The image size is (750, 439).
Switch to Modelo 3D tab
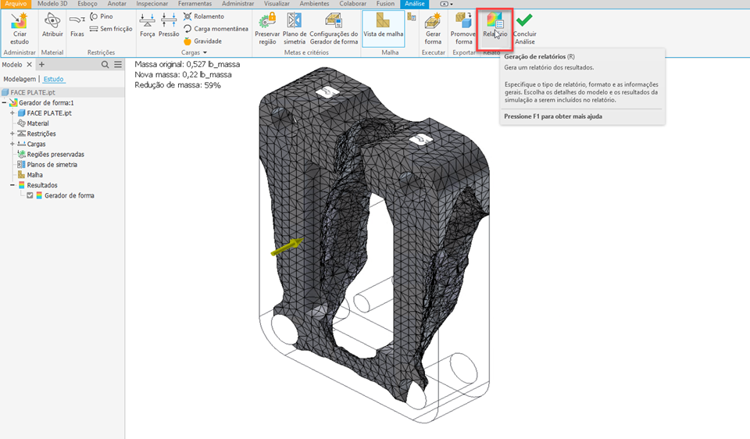tap(52, 4)
